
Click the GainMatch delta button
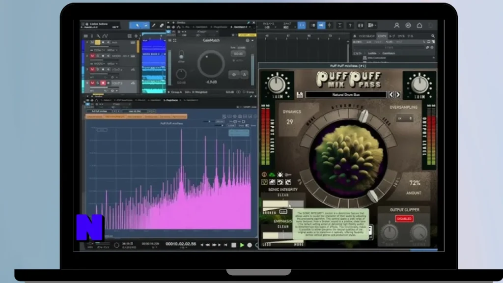click(244, 75)
